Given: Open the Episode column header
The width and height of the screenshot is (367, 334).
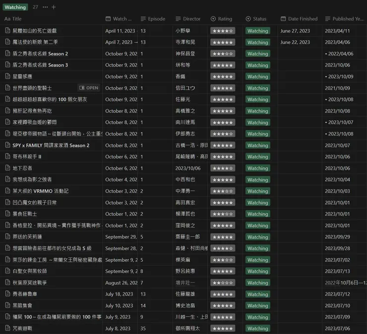Looking at the screenshot, I should click(153, 19).
